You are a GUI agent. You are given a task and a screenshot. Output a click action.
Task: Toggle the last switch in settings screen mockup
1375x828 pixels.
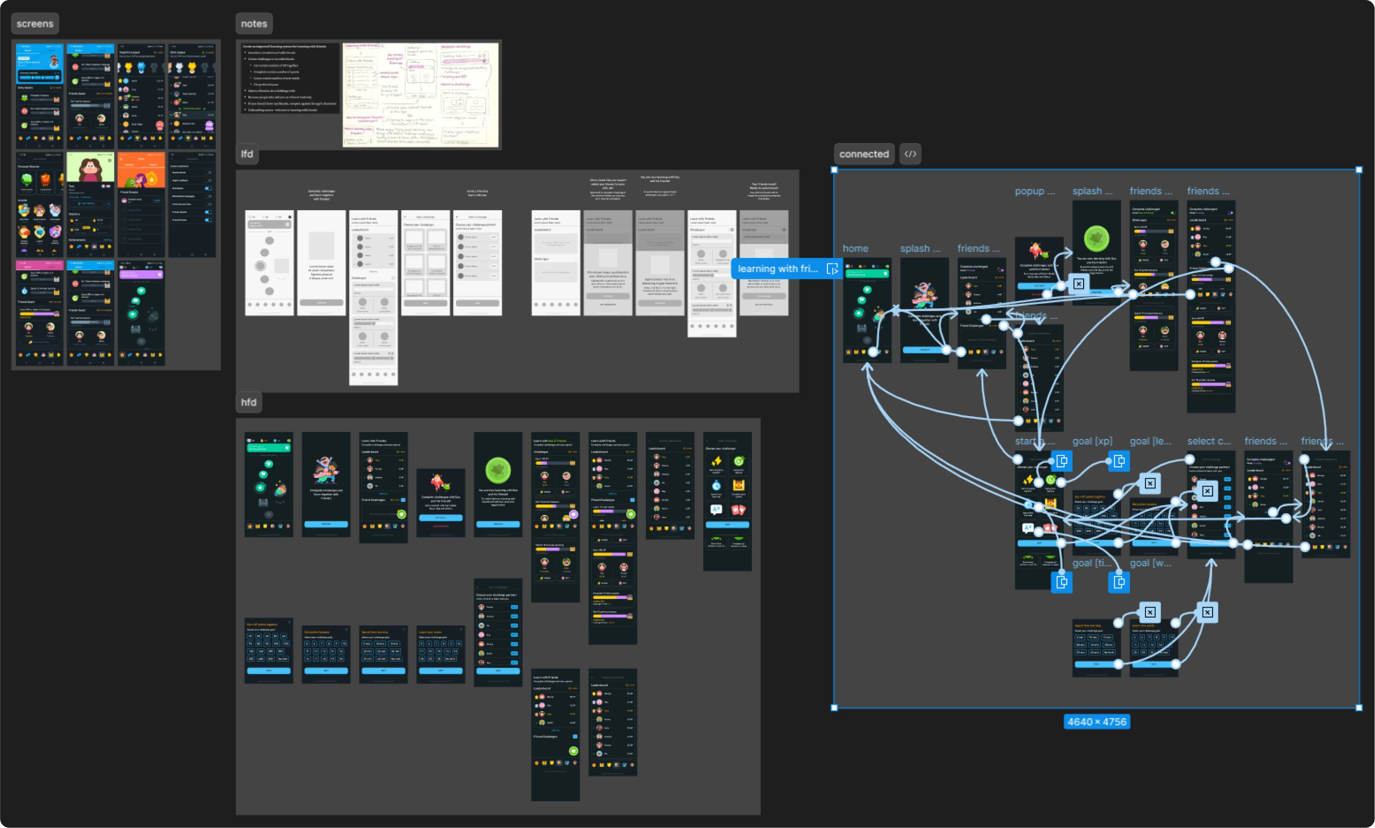click(x=208, y=220)
